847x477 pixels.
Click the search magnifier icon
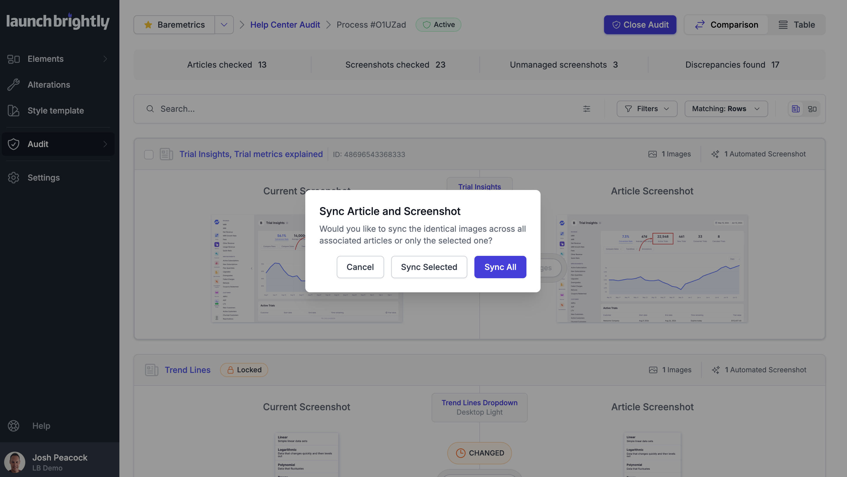[150, 109]
